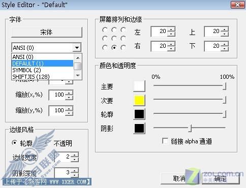246x188 pixels.
Task: Decrease 左 margin with down arrow
Action: tap(171, 34)
